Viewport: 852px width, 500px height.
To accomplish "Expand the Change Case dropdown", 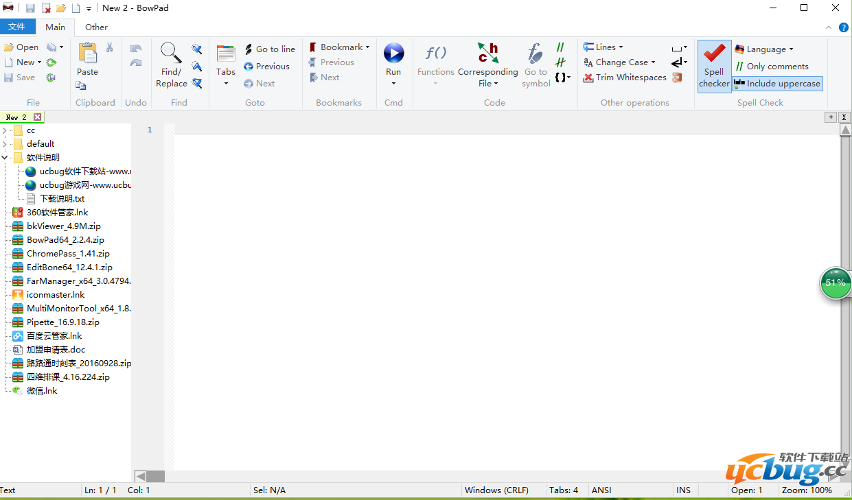I will pyautogui.click(x=620, y=62).
